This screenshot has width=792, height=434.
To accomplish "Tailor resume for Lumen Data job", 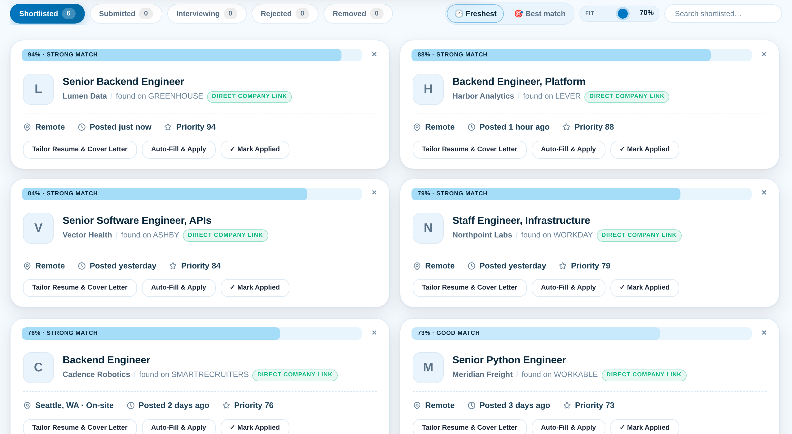I will 80,149.
